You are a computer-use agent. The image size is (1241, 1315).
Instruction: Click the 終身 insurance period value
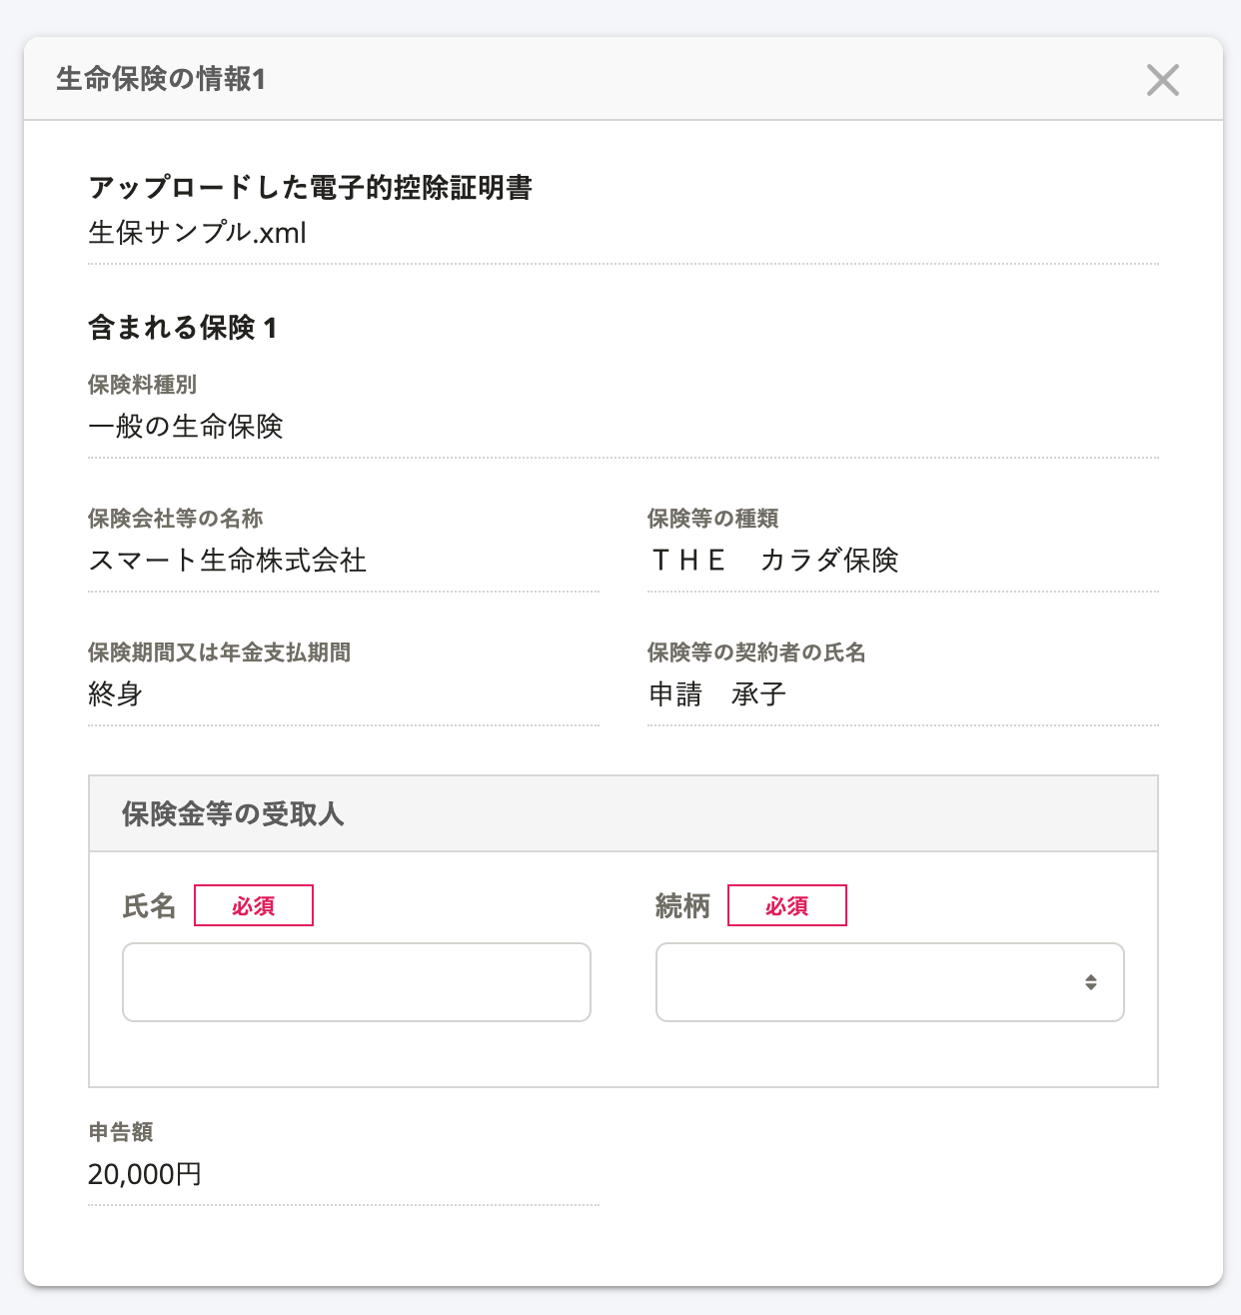(116, 694)
